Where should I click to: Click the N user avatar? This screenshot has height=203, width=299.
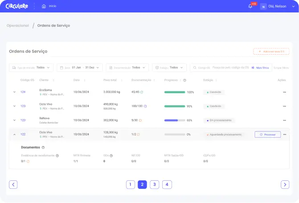tap(263, 7)
